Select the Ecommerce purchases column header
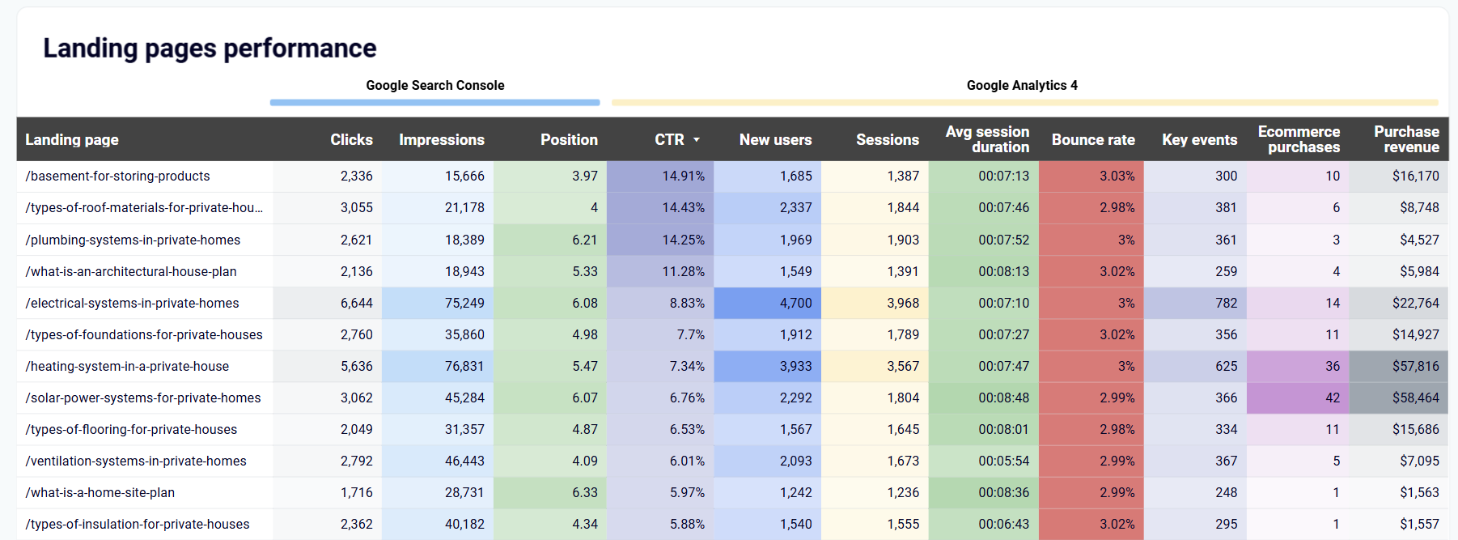Image resolution: width=1458 pixels, height=540 pixels. [1299, 139]
